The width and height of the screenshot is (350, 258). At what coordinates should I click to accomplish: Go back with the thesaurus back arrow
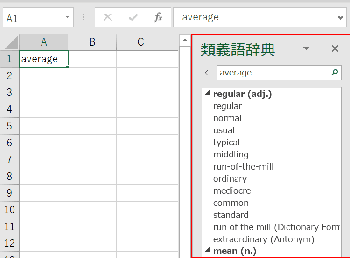point(207,73)
